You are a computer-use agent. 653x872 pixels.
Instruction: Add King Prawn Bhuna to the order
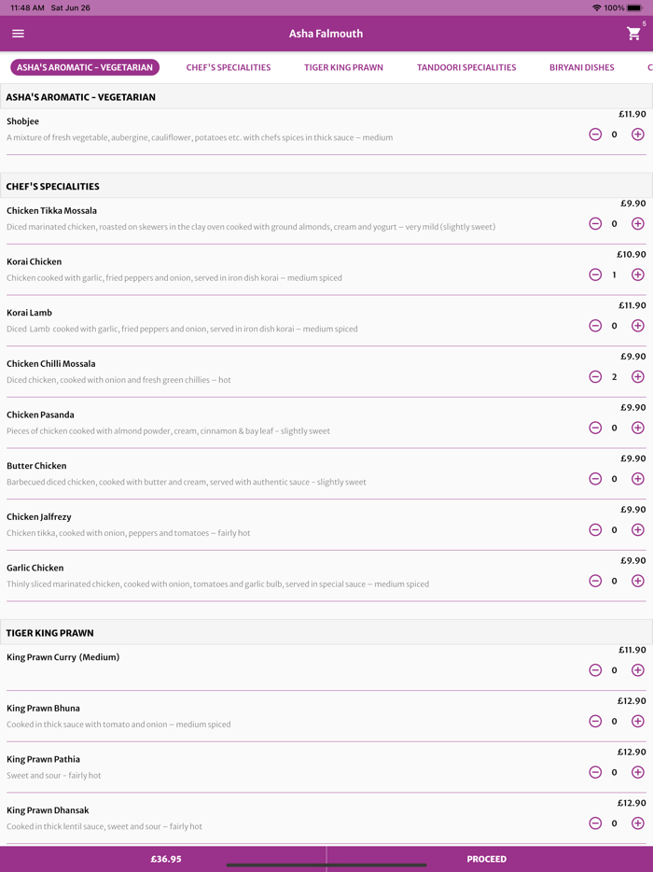coord(638,722)
